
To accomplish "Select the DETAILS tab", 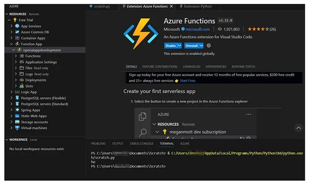I will (x=132, y=67).
